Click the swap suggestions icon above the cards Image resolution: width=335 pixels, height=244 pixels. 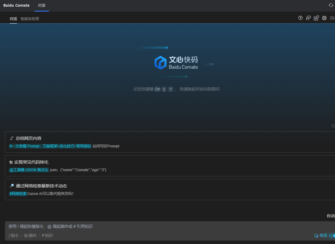[333, 126]
